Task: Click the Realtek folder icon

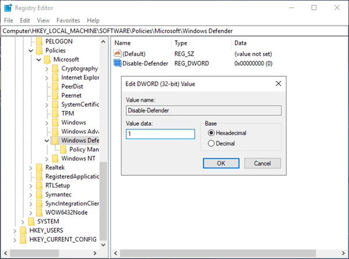Action: (x=39, y=167)
